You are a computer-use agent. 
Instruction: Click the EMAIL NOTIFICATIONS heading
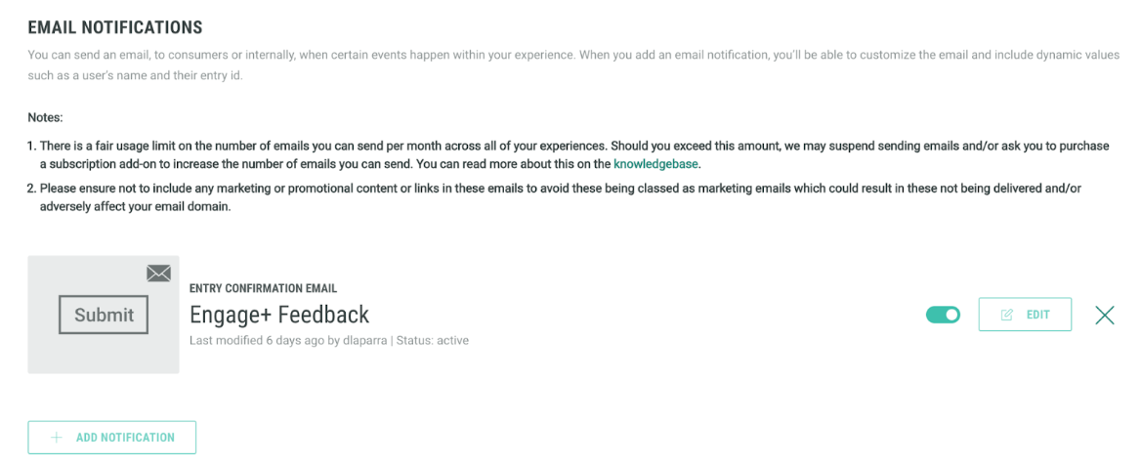pyautogui.click(x=115, y=27)
